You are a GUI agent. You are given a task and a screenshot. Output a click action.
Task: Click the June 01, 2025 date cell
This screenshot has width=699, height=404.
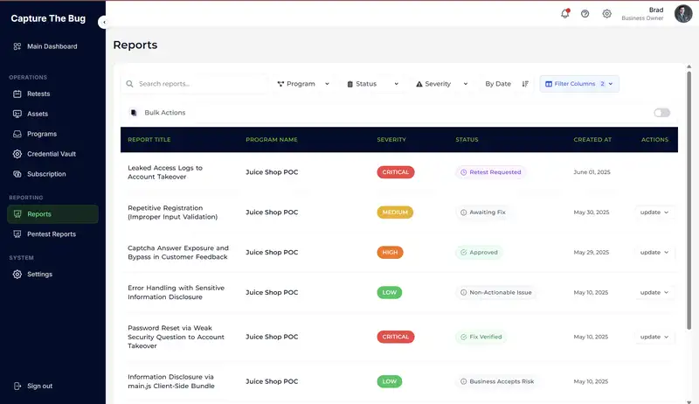pos(592,172)
